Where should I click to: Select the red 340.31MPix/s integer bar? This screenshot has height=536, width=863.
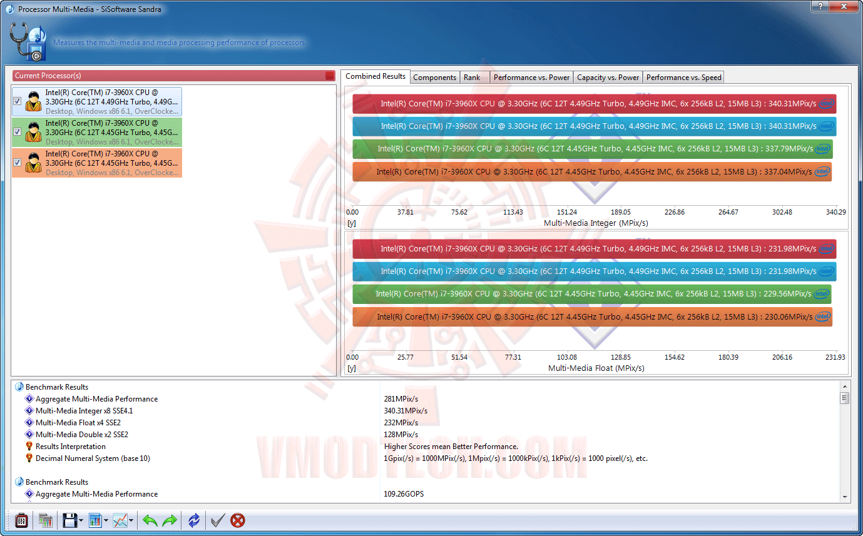click(595, 104)
